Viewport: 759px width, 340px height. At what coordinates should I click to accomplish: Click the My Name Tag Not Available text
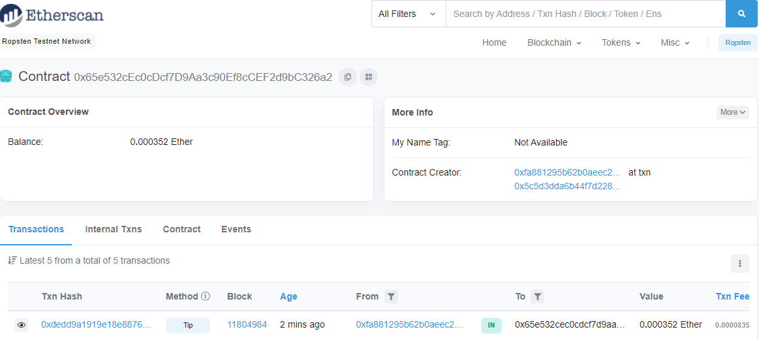(540, 142)
